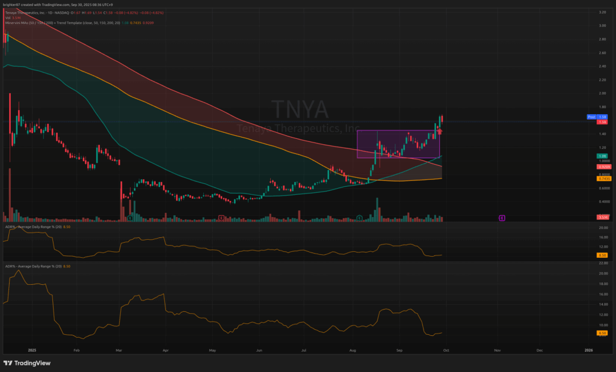
Task: Click the 8.50 label in lowest ADR pane
Action: pyautogui.click(x=602, y=333)
